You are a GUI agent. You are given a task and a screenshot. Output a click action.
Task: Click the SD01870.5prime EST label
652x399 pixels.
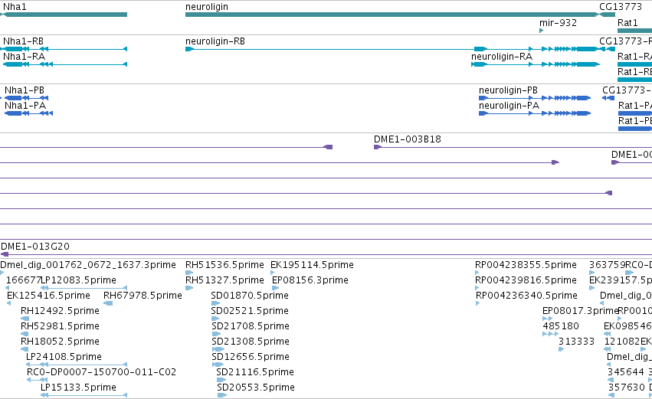(x=250, y=296)
